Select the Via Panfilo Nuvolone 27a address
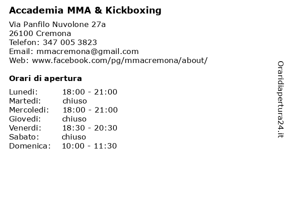Viewport: 288px width, 216px height. point(57,24)
